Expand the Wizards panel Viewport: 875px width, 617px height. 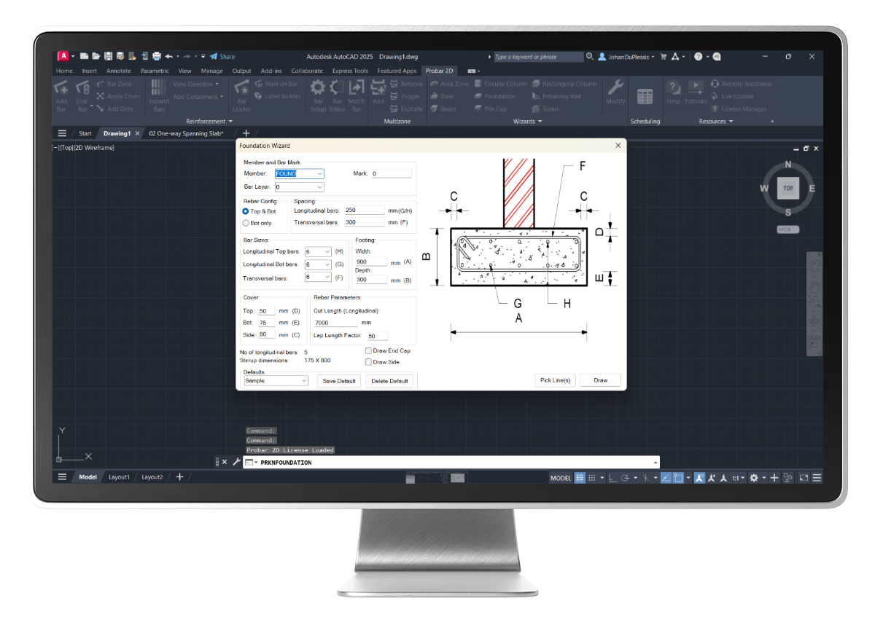coord(527,121)
